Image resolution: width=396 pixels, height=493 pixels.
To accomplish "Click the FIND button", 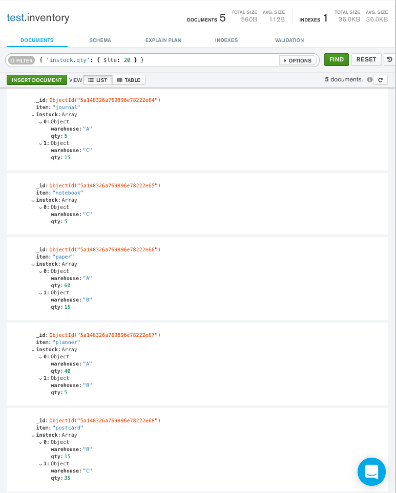I will click(336, 59).
